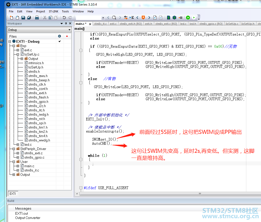Expand the Output folder under IoSetUp.c
261x222 pixels.
coord(22,59)
